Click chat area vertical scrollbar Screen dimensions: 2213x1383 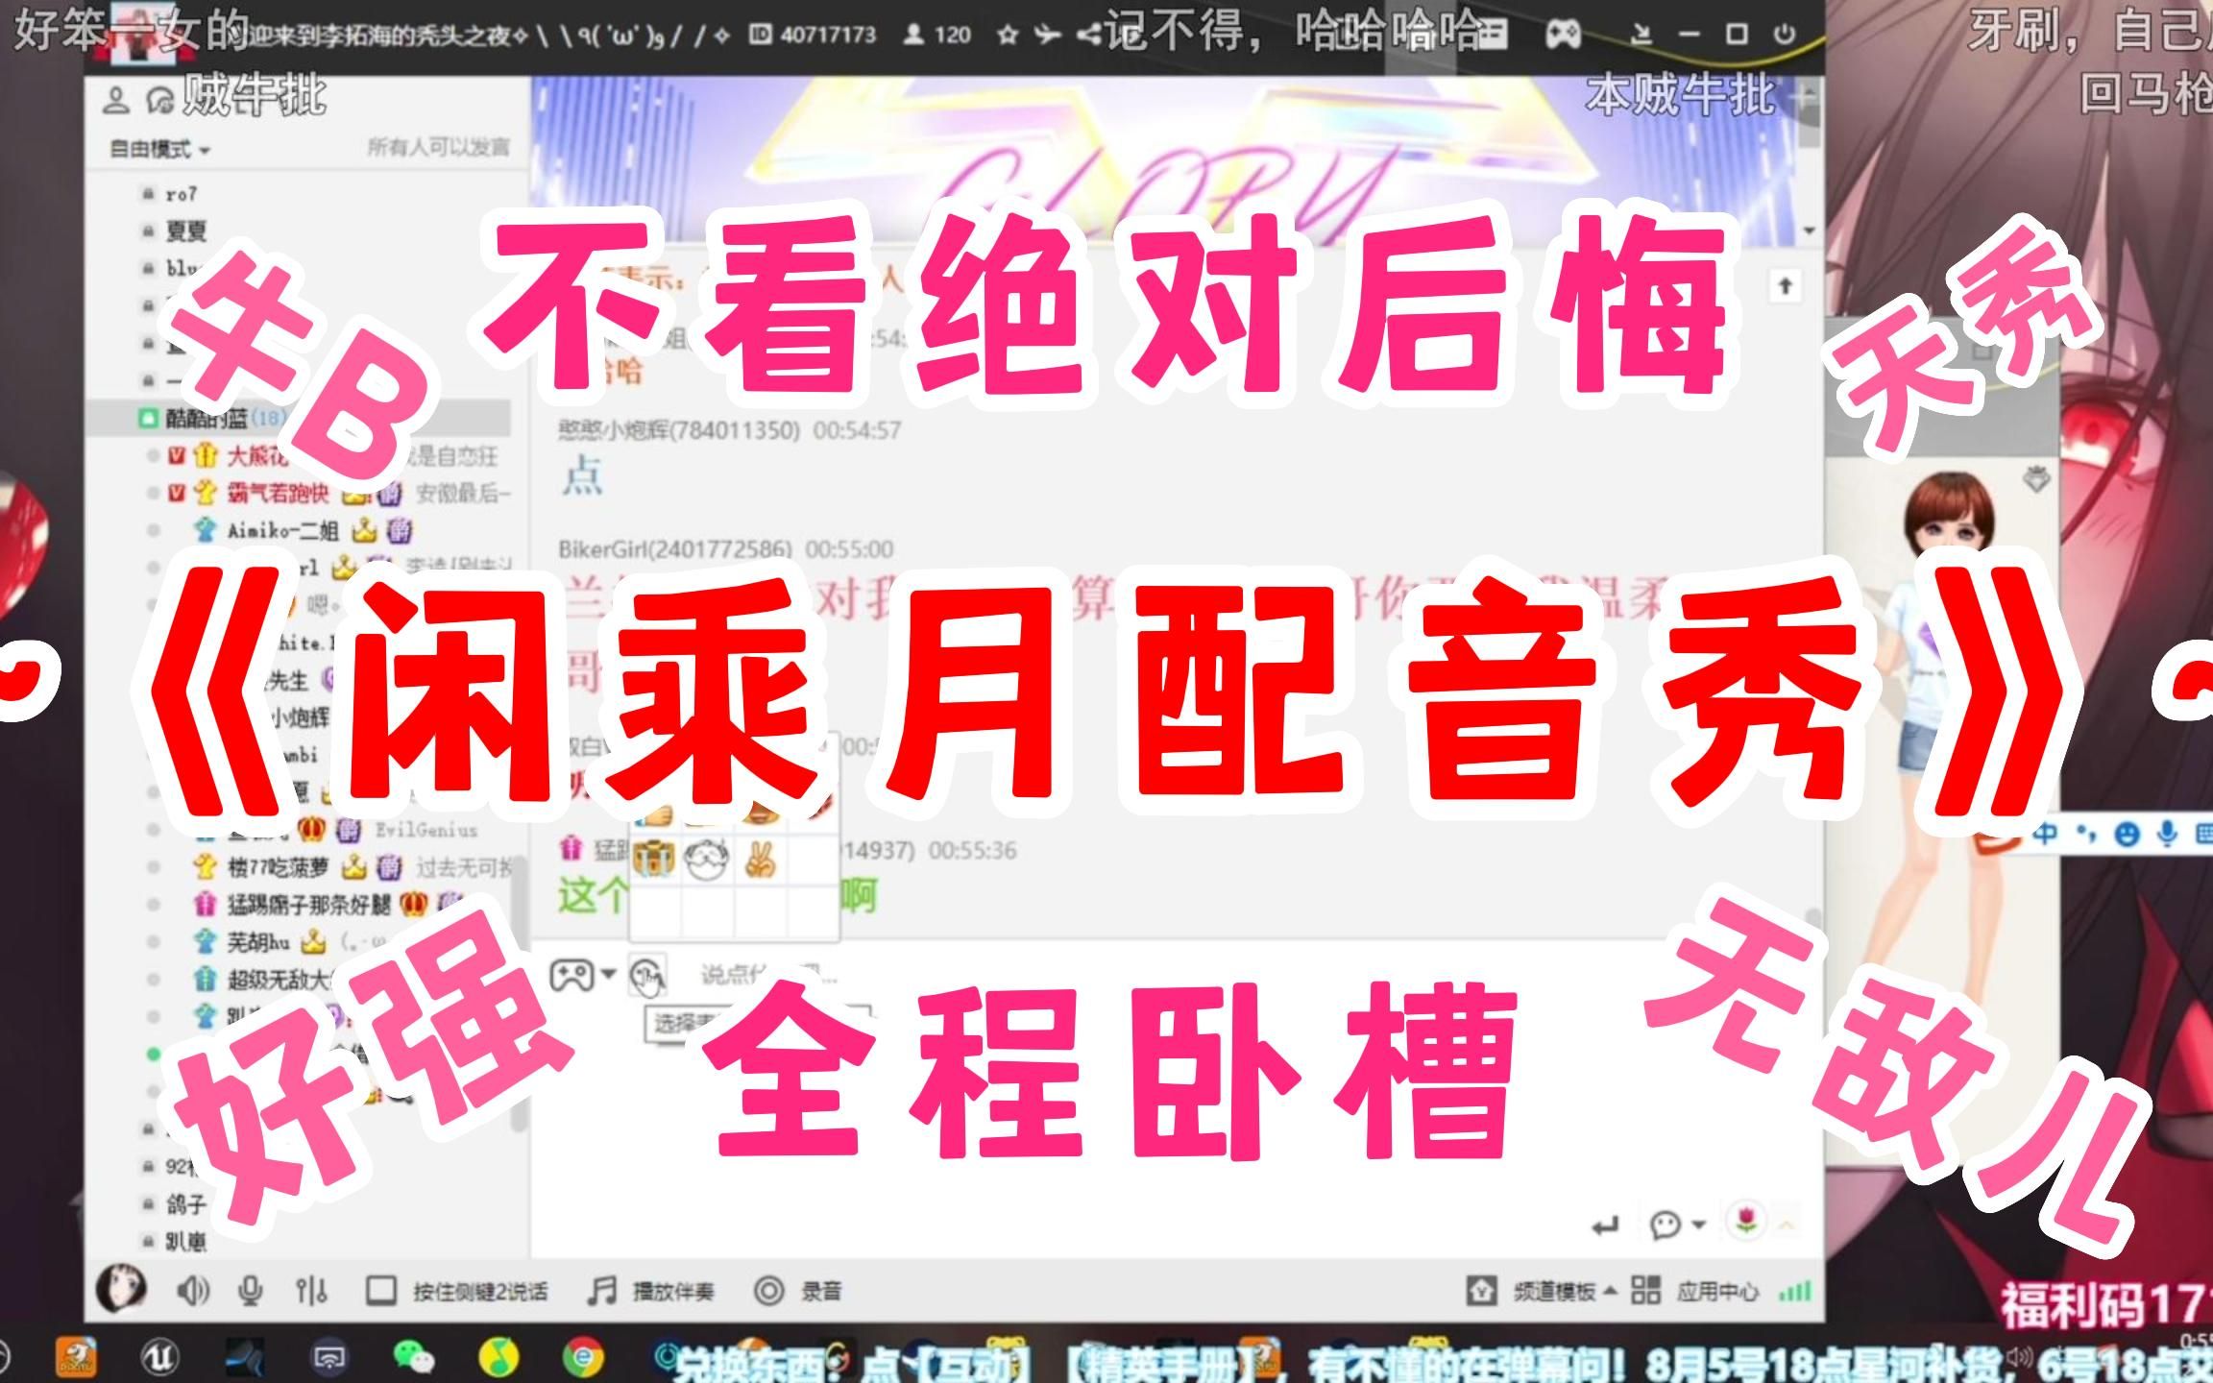(x=1812, y=920)
